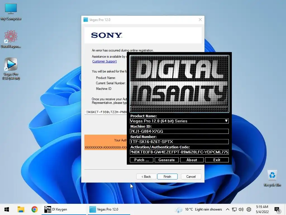Switch to DI Keygen taskbar item

click(x=64, y=209)
